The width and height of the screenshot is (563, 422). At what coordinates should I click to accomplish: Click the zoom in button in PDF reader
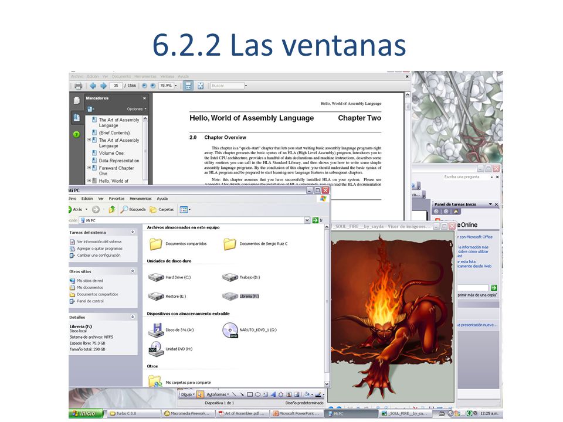(153, 86)
